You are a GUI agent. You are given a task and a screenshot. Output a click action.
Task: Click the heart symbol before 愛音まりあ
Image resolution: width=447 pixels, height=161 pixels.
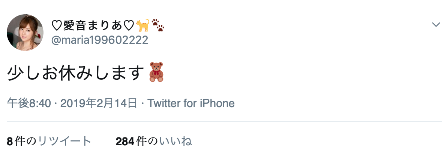(57, 26)
